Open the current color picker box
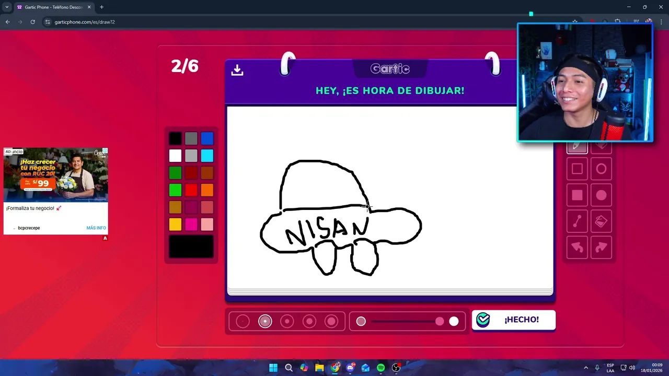 191,246
